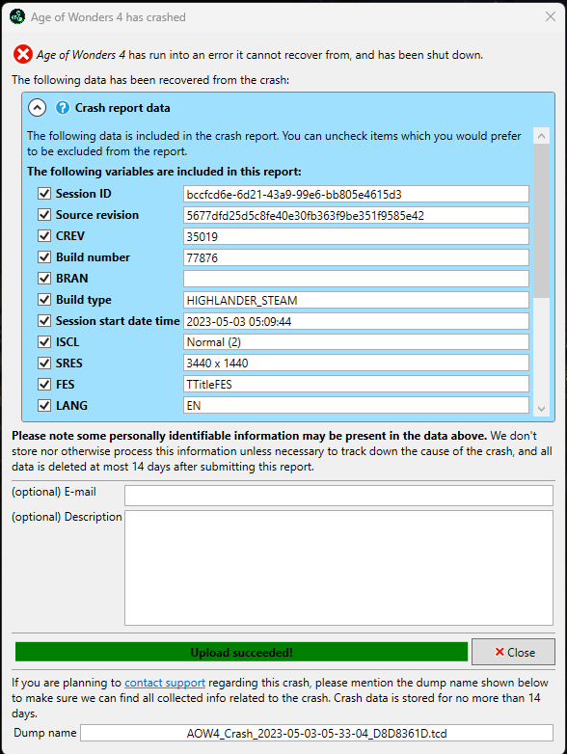Screen dimensions: 567x754
Task: Click the blue help question mark icon
Action: [x=63, y=108]
